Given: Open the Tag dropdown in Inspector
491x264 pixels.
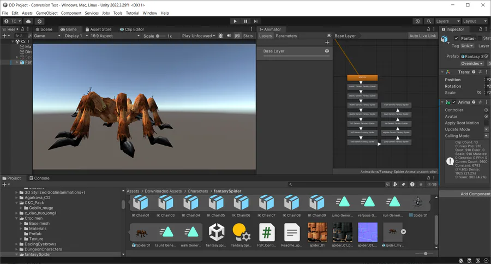Looking at the screenshot, I should pyautogui.click(x=467, y=46).
